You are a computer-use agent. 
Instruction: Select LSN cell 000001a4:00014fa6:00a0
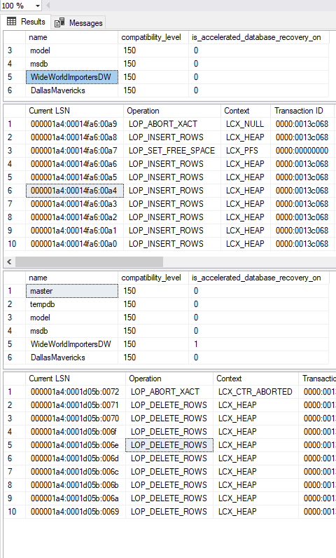75,244
